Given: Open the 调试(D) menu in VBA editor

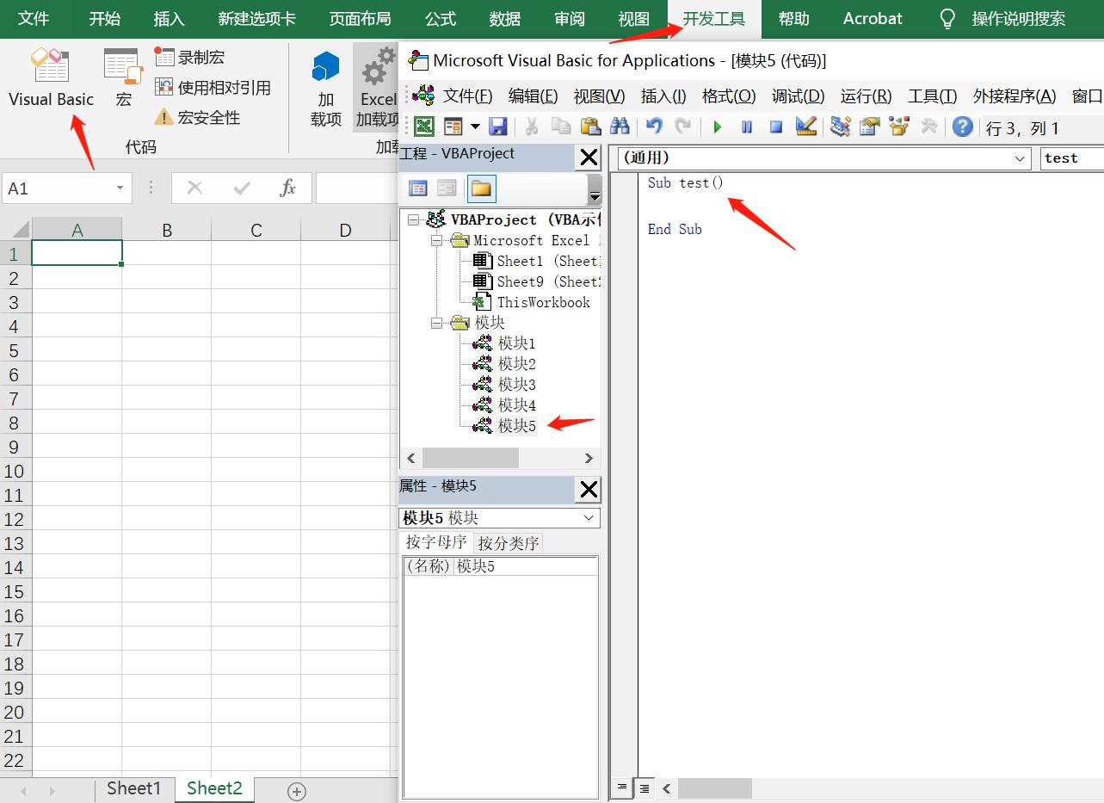Looking at the screenshot, I should point(798,96).
